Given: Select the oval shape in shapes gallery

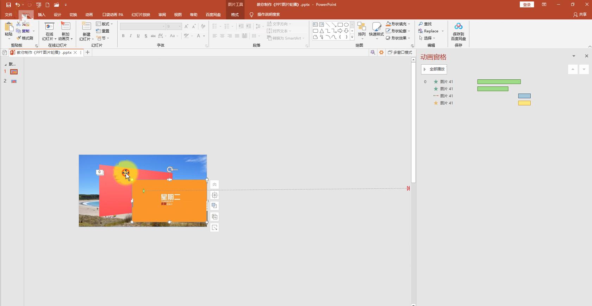Looking at the screenshot, I should (x=347, y=25).
